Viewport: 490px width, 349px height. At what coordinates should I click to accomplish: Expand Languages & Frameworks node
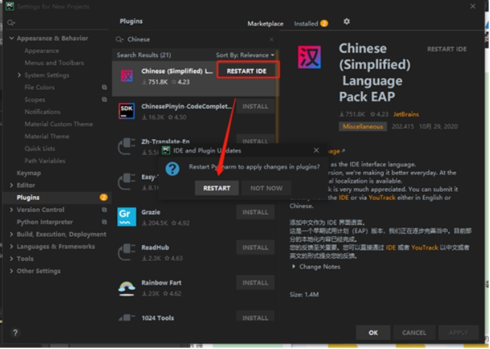(x=12, y=246)
